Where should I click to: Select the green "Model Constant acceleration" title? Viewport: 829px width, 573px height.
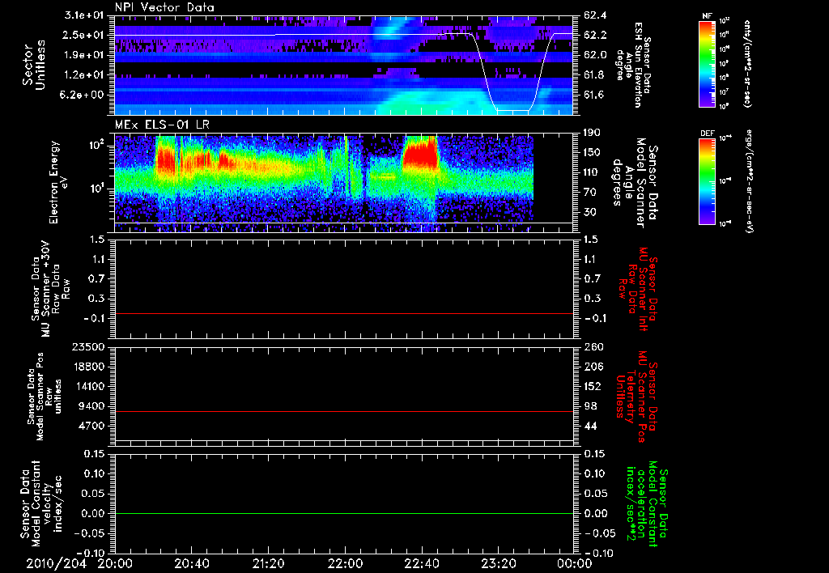tap(647, 505)
